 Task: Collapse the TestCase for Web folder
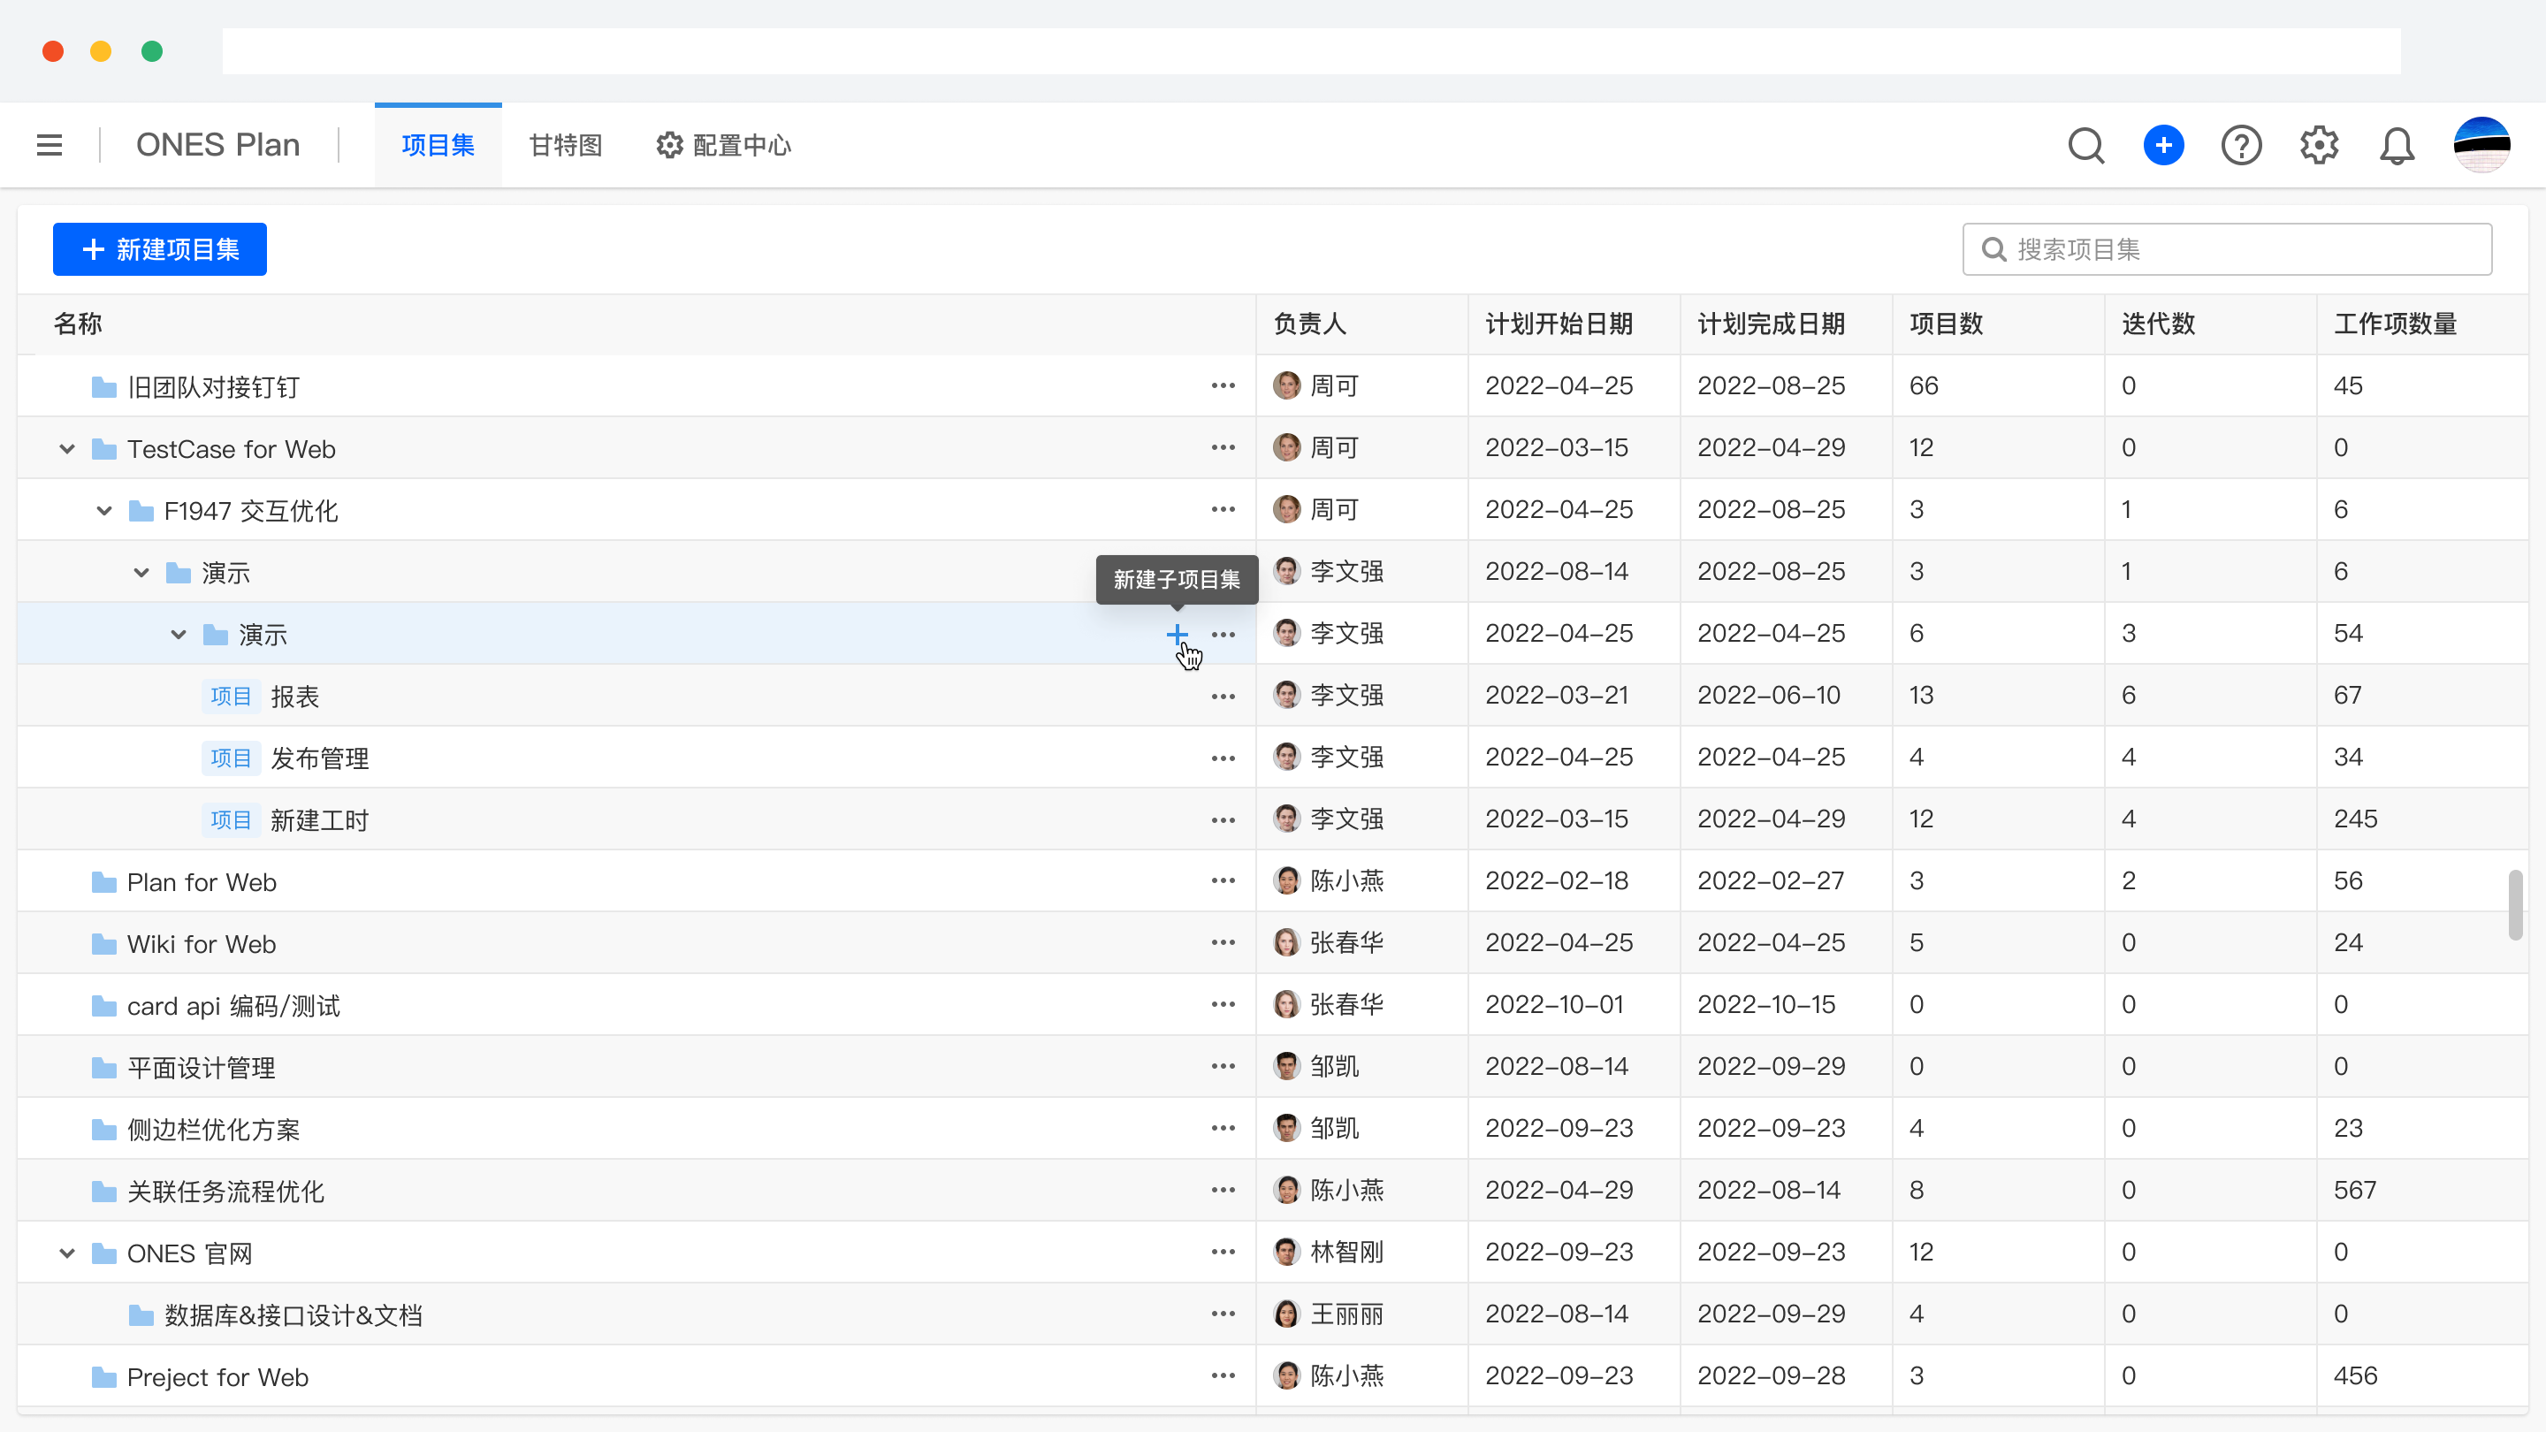[67, 449]
